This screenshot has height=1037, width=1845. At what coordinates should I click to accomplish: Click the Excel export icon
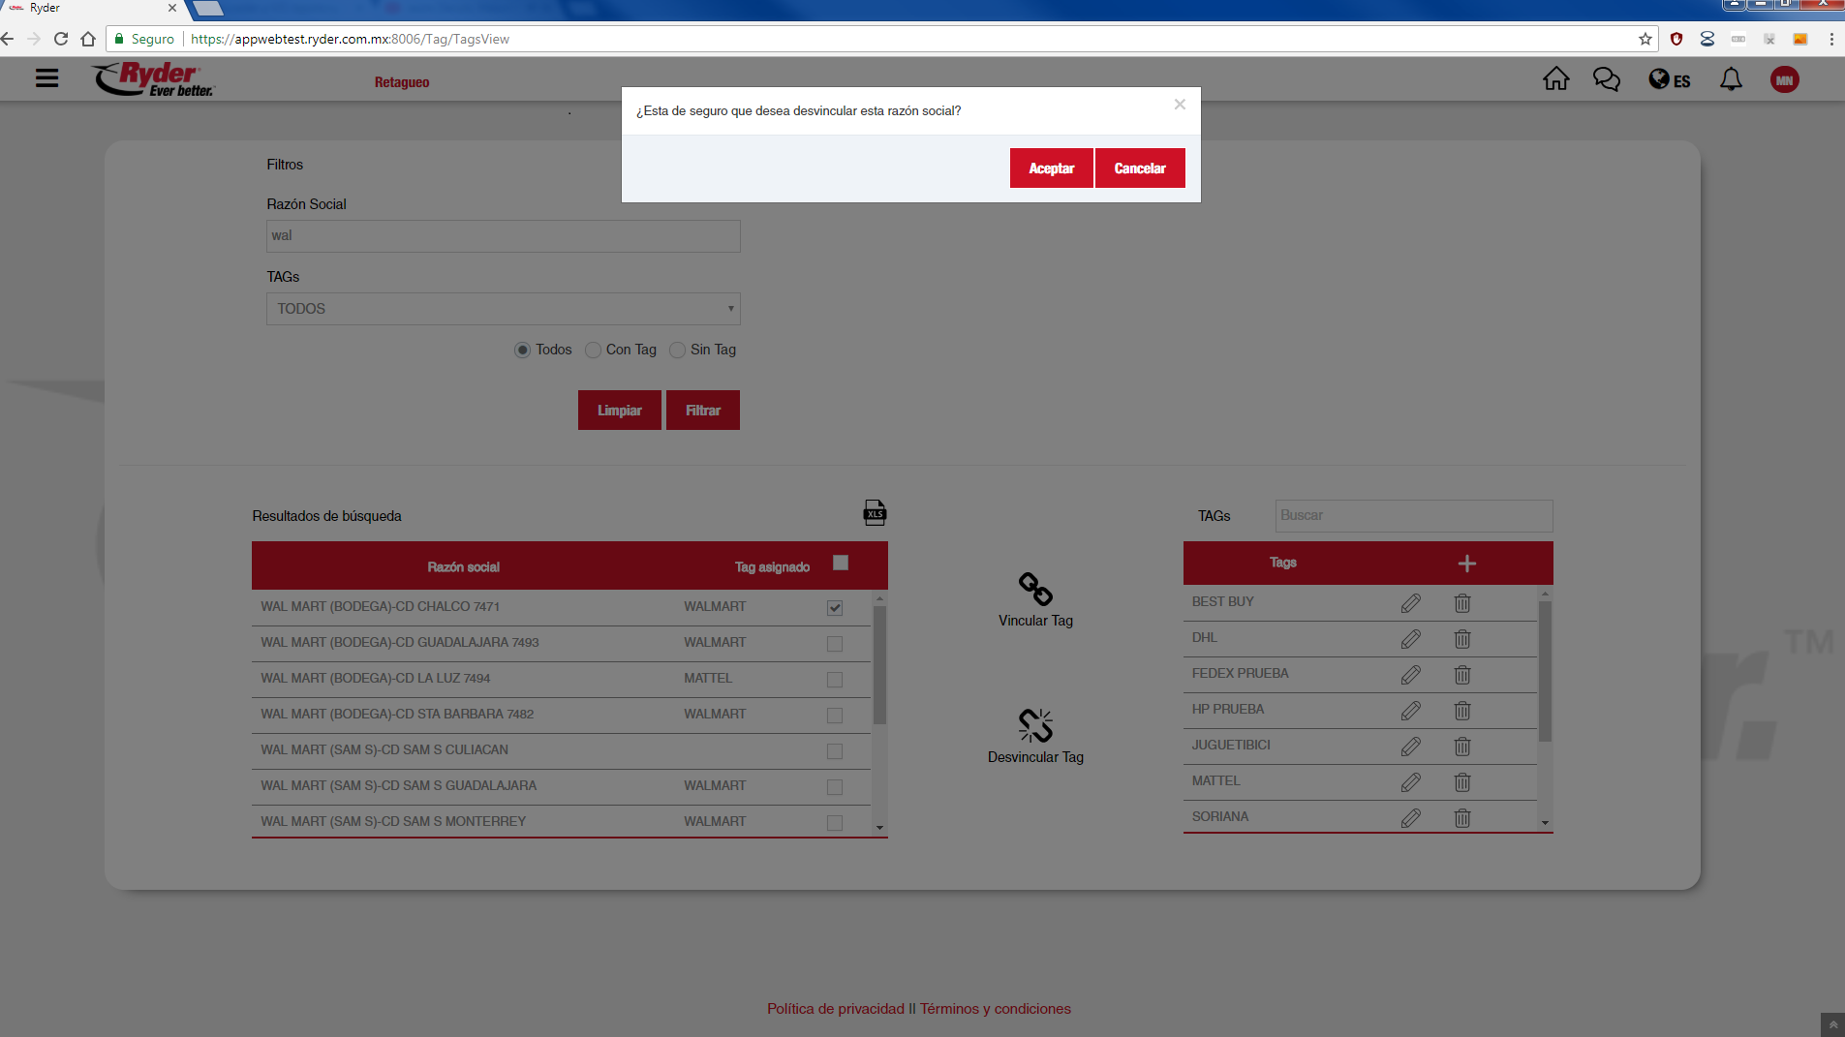(875, 512)
